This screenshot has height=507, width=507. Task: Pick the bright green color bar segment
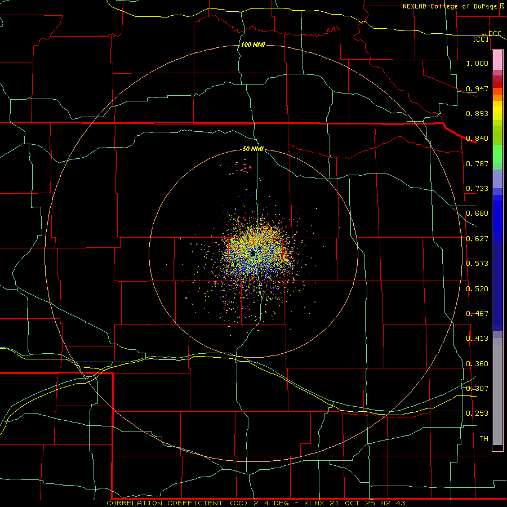pos(497,154)
